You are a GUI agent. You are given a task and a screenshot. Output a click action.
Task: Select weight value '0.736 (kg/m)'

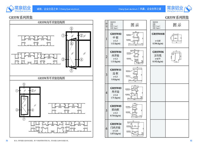click(115, 116)
